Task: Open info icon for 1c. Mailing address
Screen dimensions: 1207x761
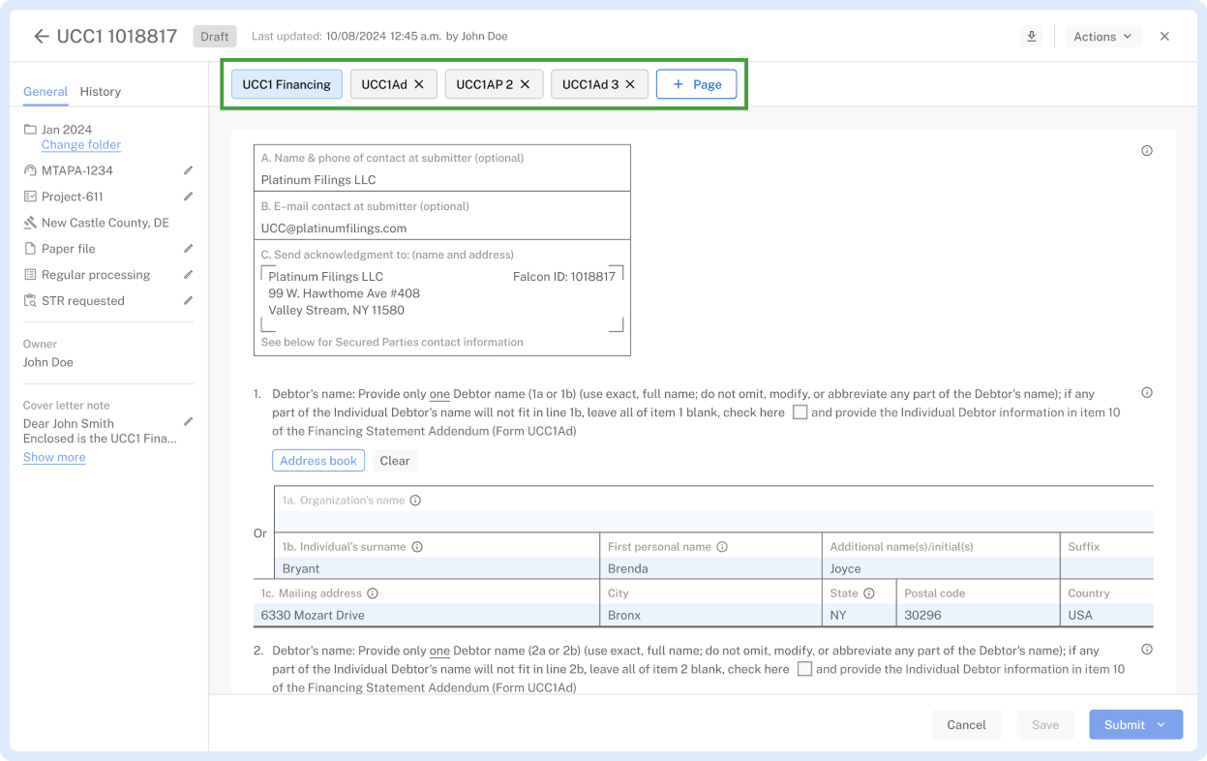Action: coord(373,594)
